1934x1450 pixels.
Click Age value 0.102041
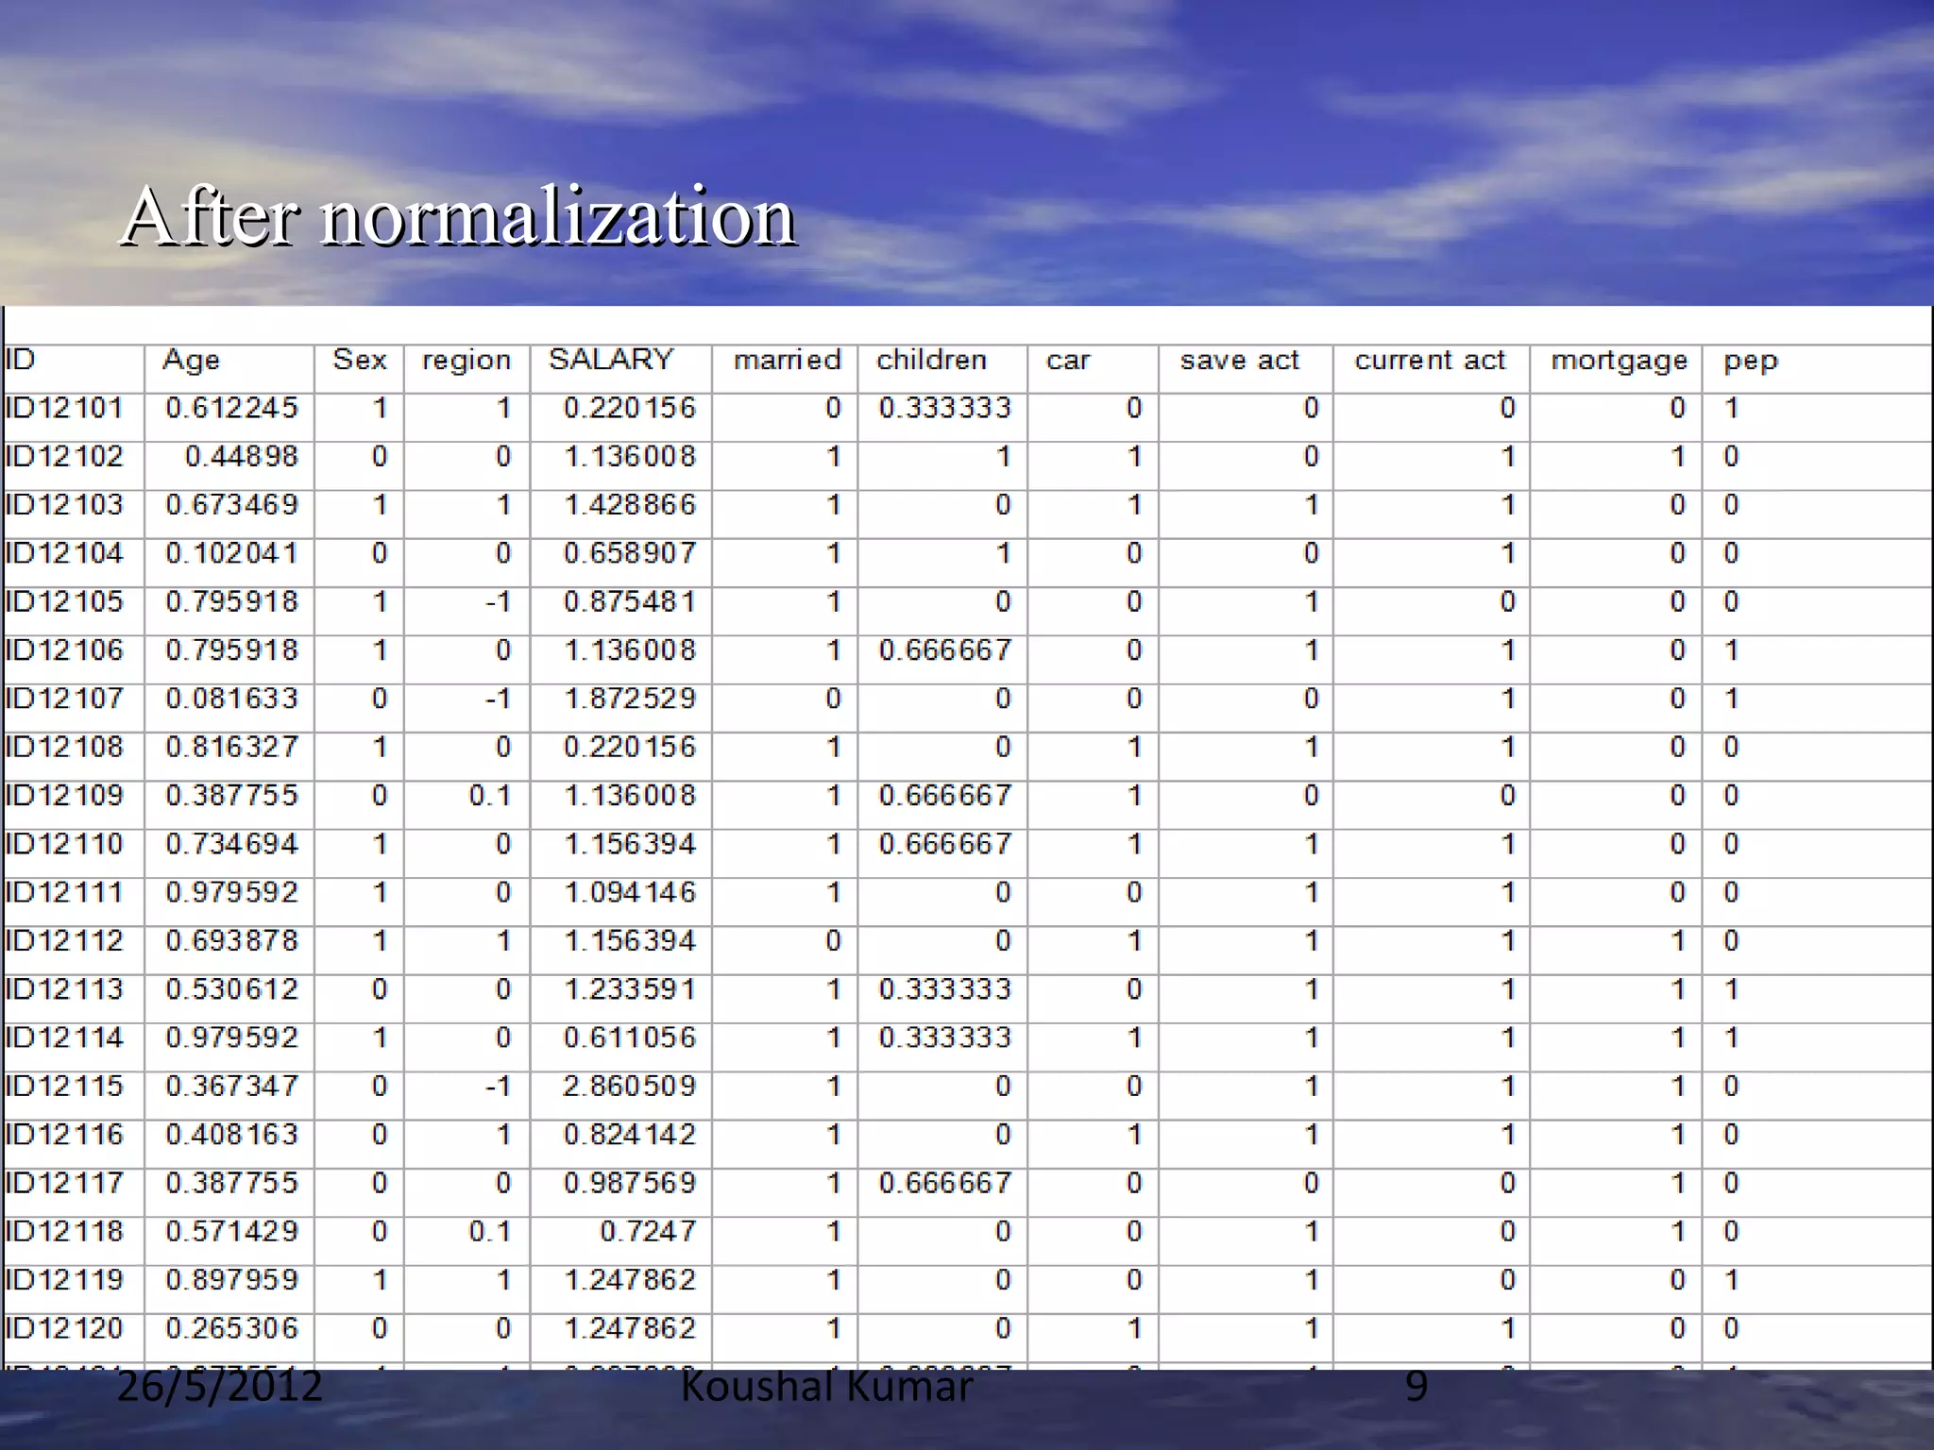coord(232,553)
